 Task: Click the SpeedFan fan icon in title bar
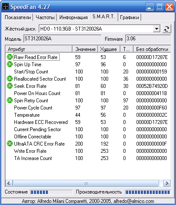coord(6,6)
